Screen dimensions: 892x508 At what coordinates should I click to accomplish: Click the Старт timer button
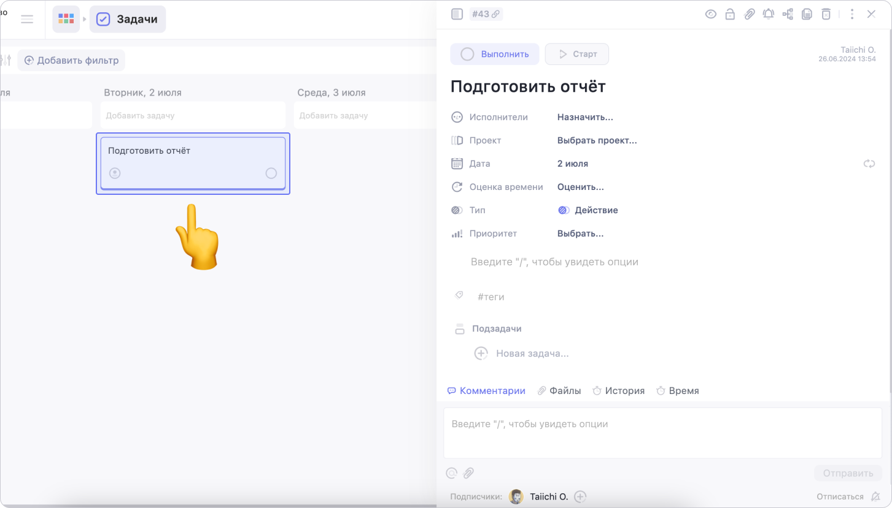[x=577, y=54]
